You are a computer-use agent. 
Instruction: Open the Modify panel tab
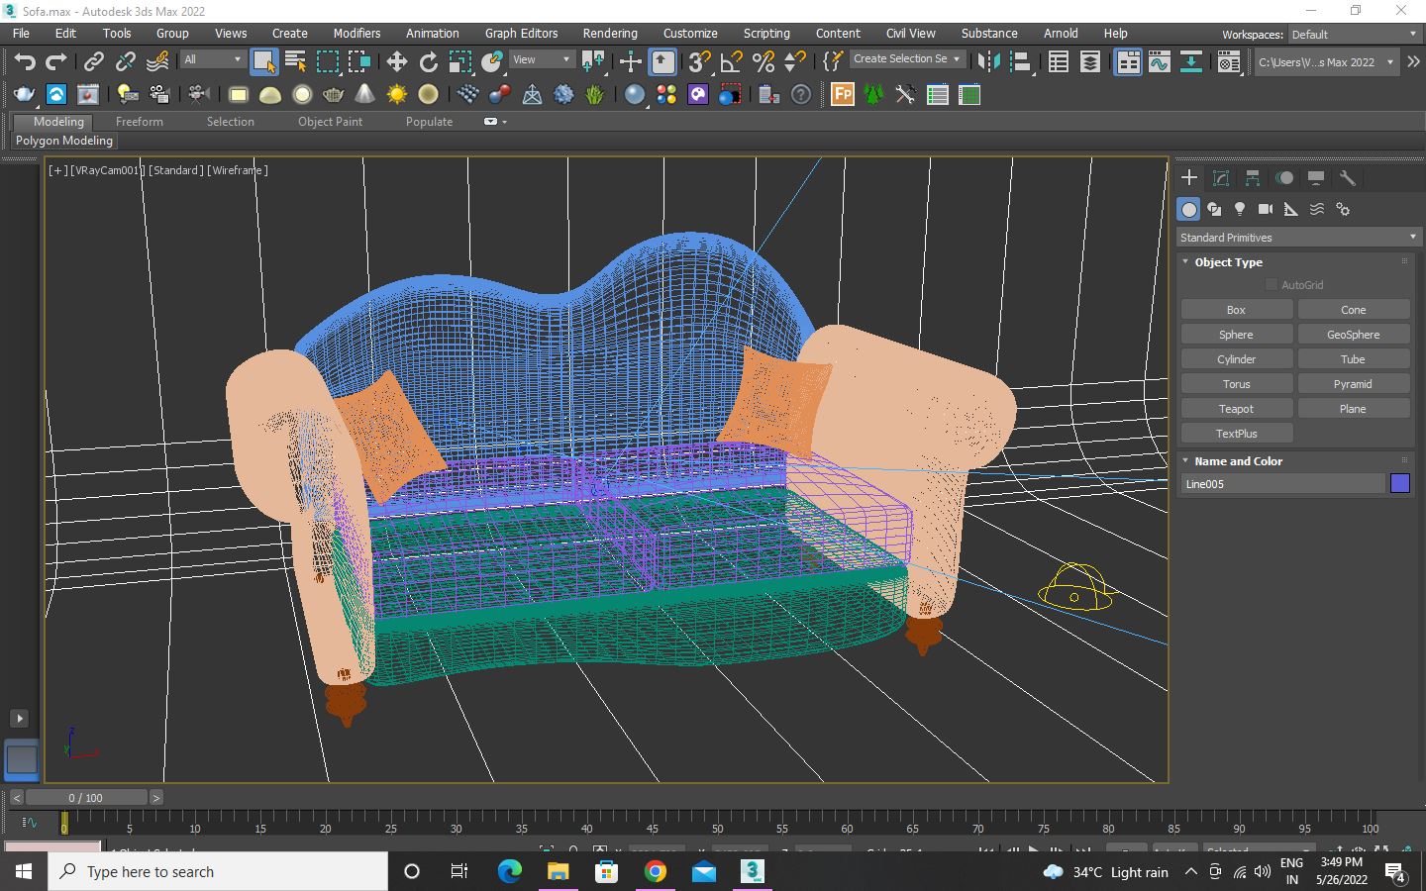click(1221, 178)
